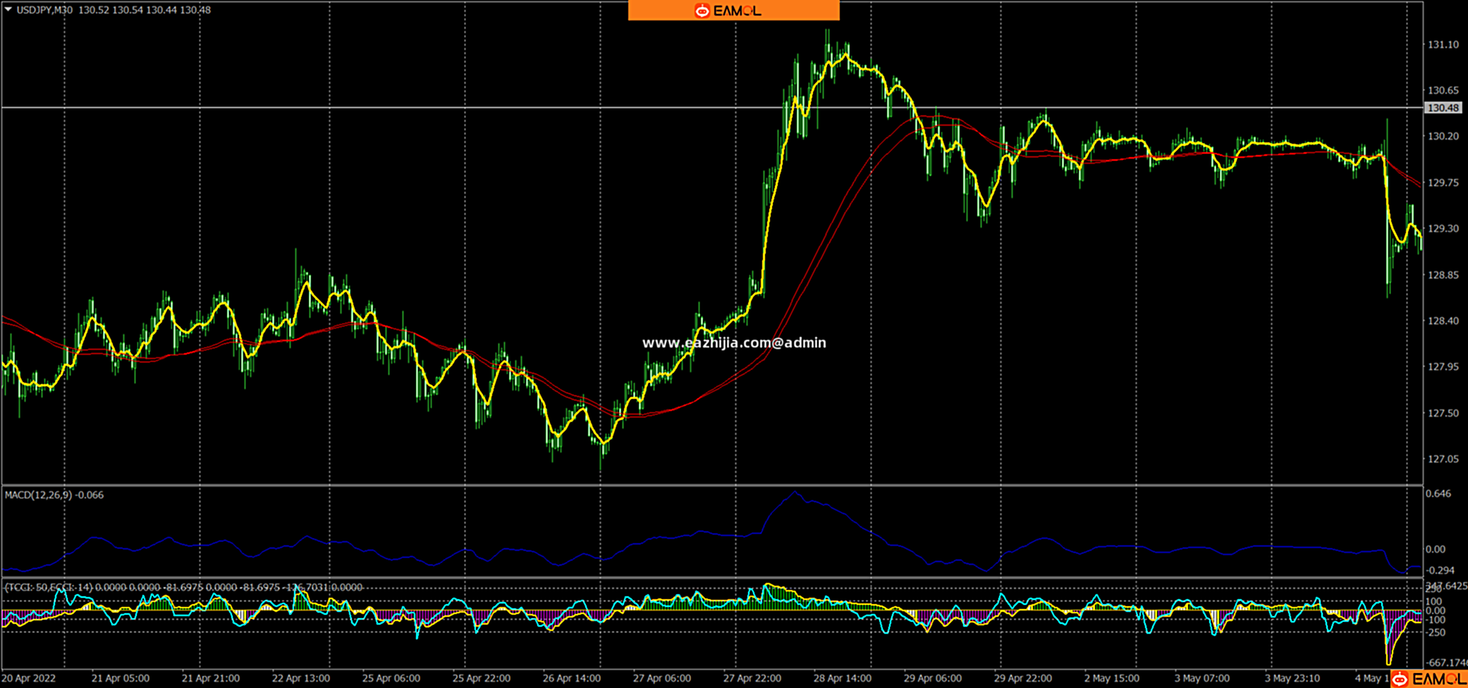This screenshot has width=1468, height=688.
Task: Click the 2 May 15:00 time label
Action: 1113,678
